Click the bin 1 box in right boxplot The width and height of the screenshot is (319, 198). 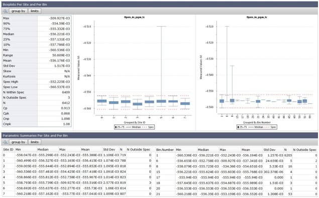[222, 101]
